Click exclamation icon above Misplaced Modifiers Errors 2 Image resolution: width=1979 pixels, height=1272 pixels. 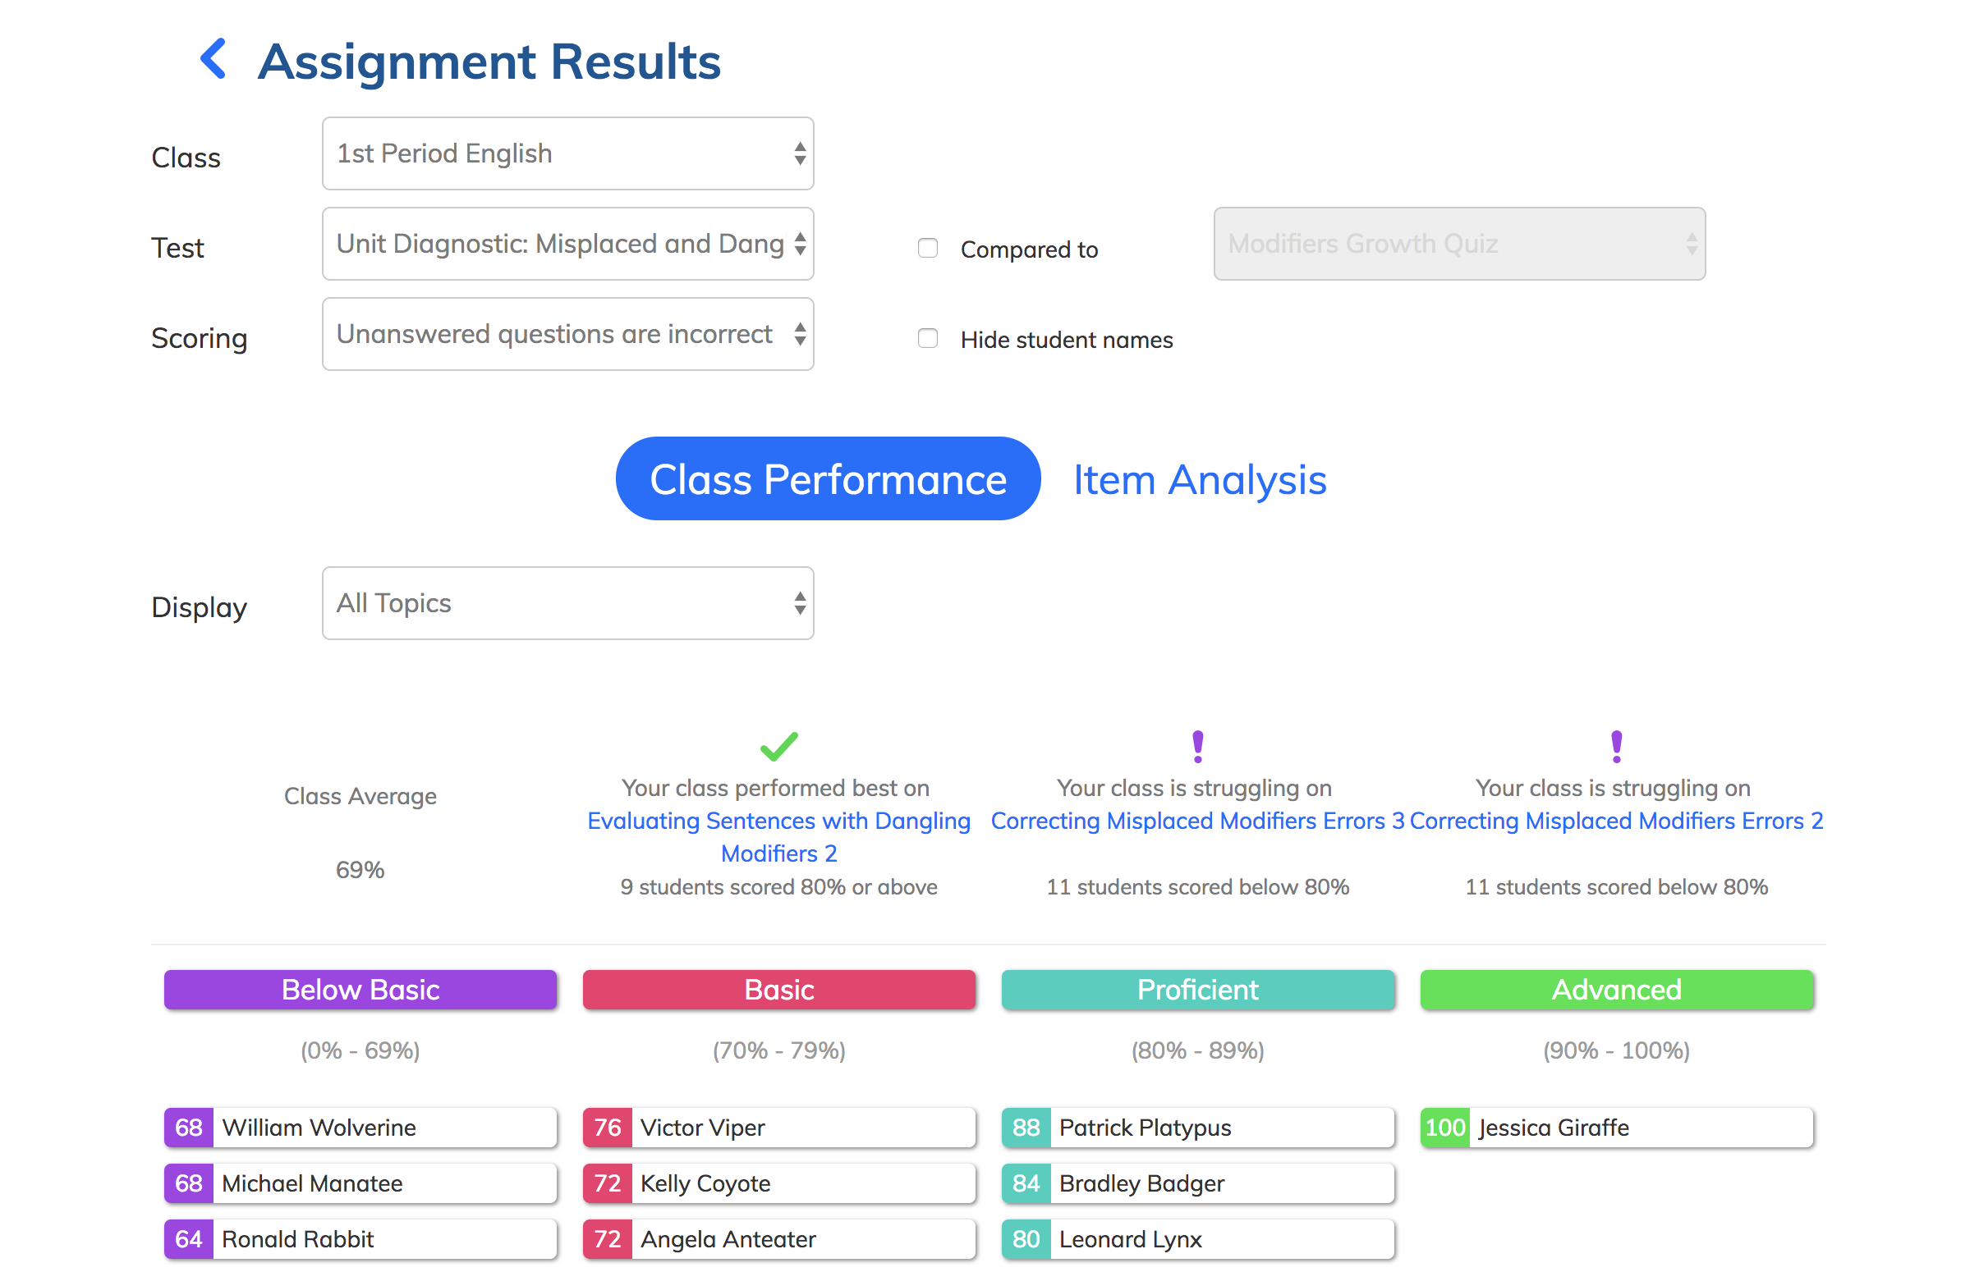click(1616, 746)
